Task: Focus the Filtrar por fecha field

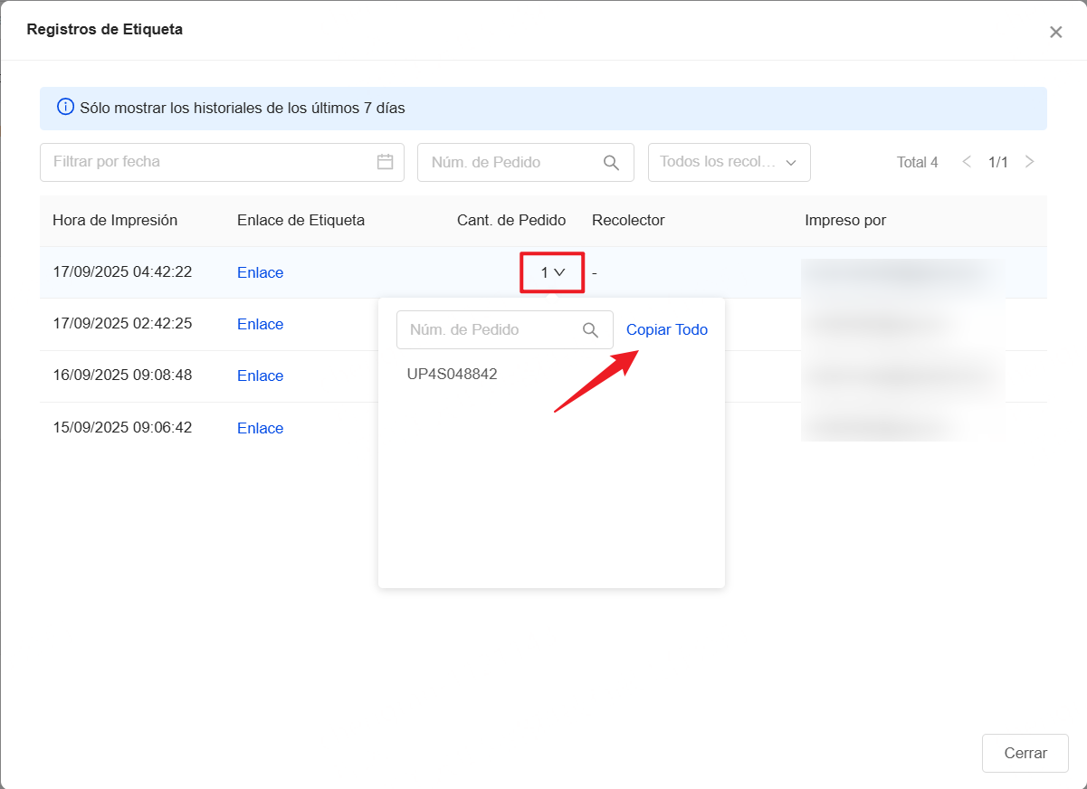Action: 208,162
